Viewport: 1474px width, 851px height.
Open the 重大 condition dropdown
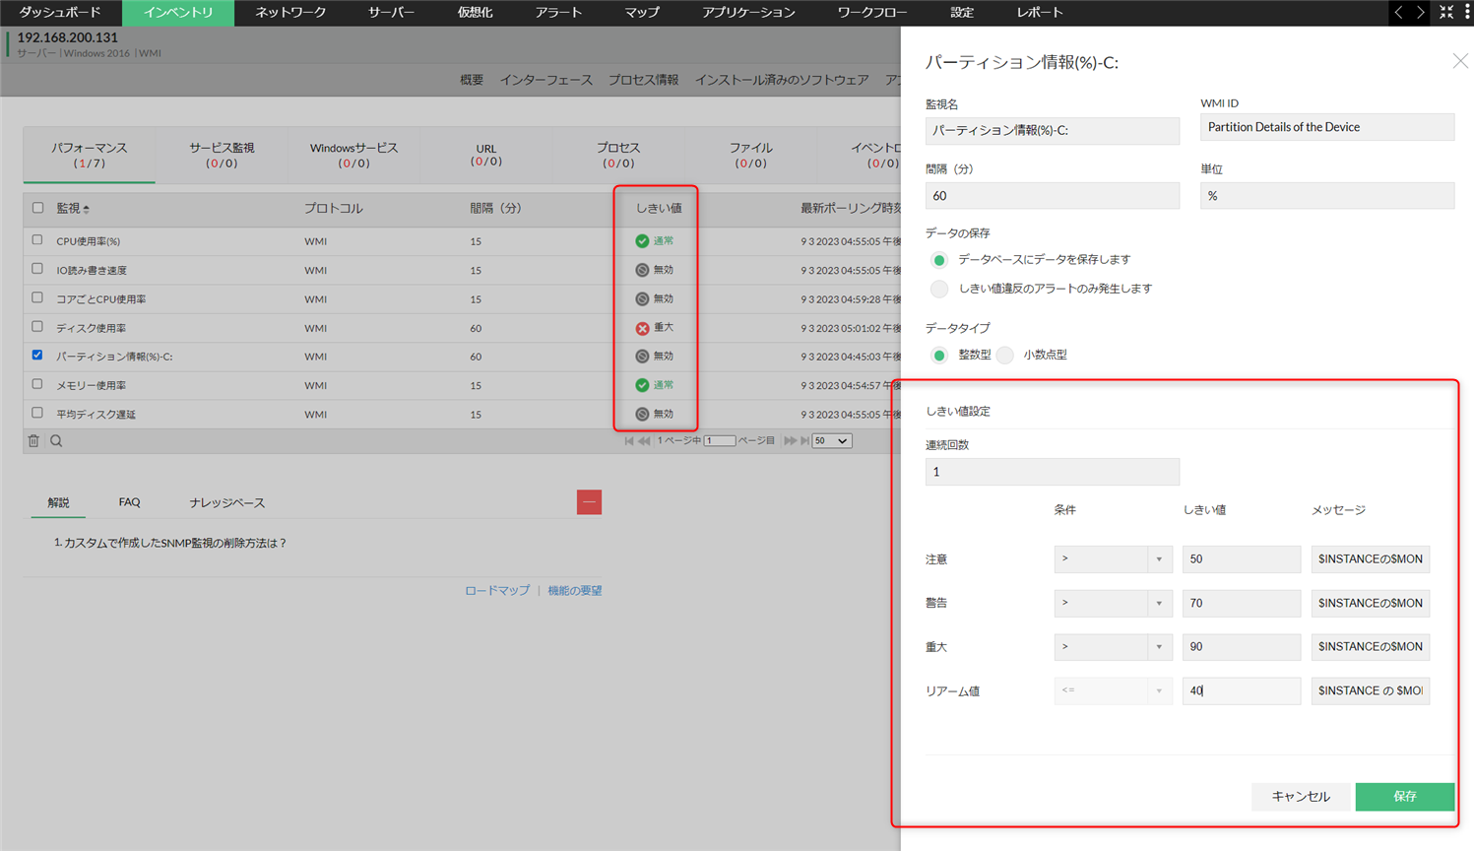click(x=1113, y=647)
